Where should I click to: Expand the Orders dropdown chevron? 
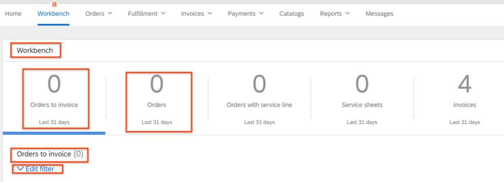point(109,13)
